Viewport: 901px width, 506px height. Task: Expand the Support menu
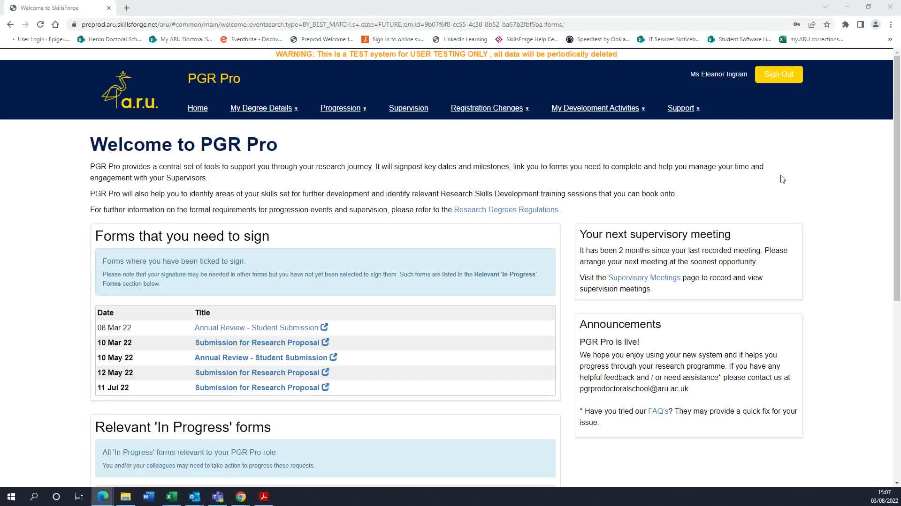[x=683, y=108]
